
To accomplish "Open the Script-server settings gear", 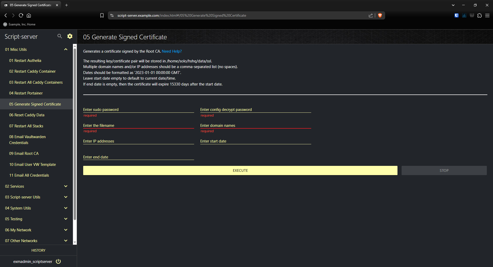I will pos(70,36).
